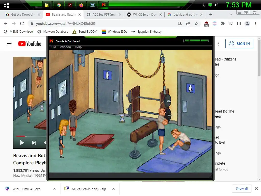Open the Chrome three-dot menu
261x196 pixels.
(x=255, y=23)
